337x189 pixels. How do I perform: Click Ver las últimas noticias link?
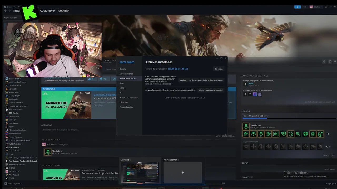(225, 136)
